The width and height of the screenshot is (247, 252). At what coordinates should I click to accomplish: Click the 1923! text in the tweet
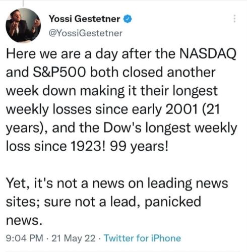[88, 146]
